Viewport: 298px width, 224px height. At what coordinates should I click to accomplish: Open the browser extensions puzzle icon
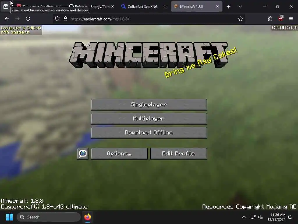[x=270, y=19]
